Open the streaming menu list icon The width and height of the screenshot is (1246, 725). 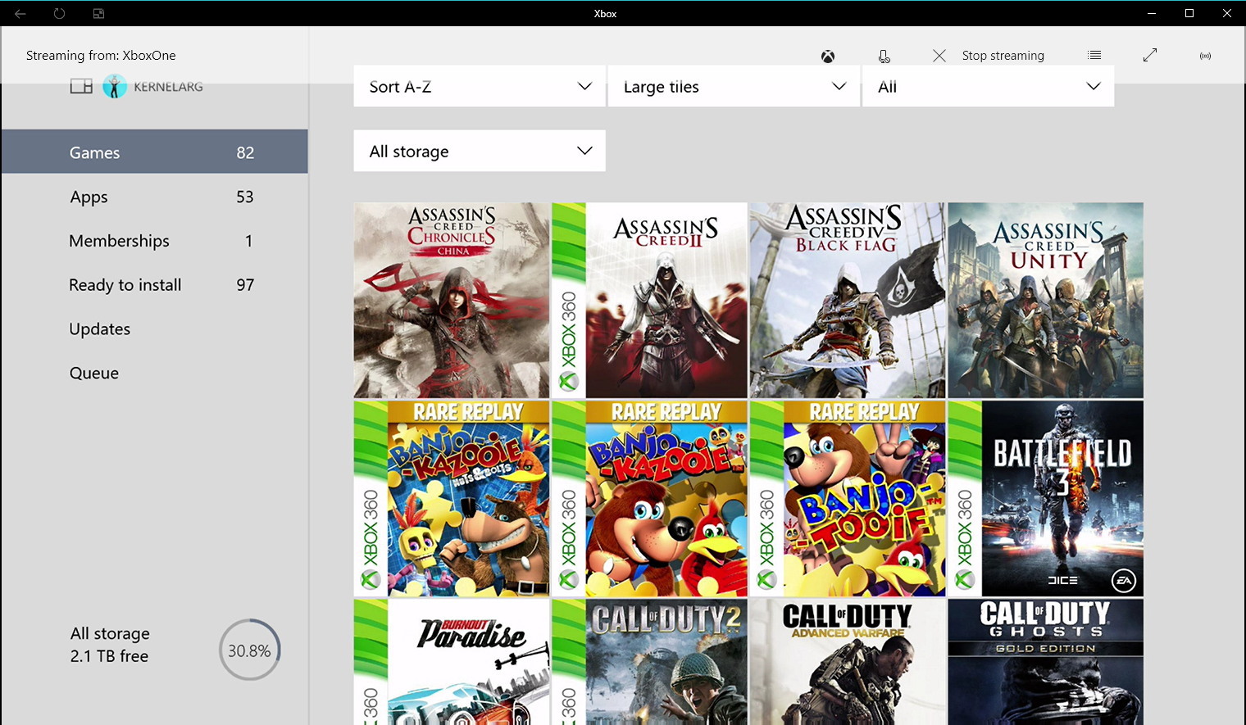1094,55
